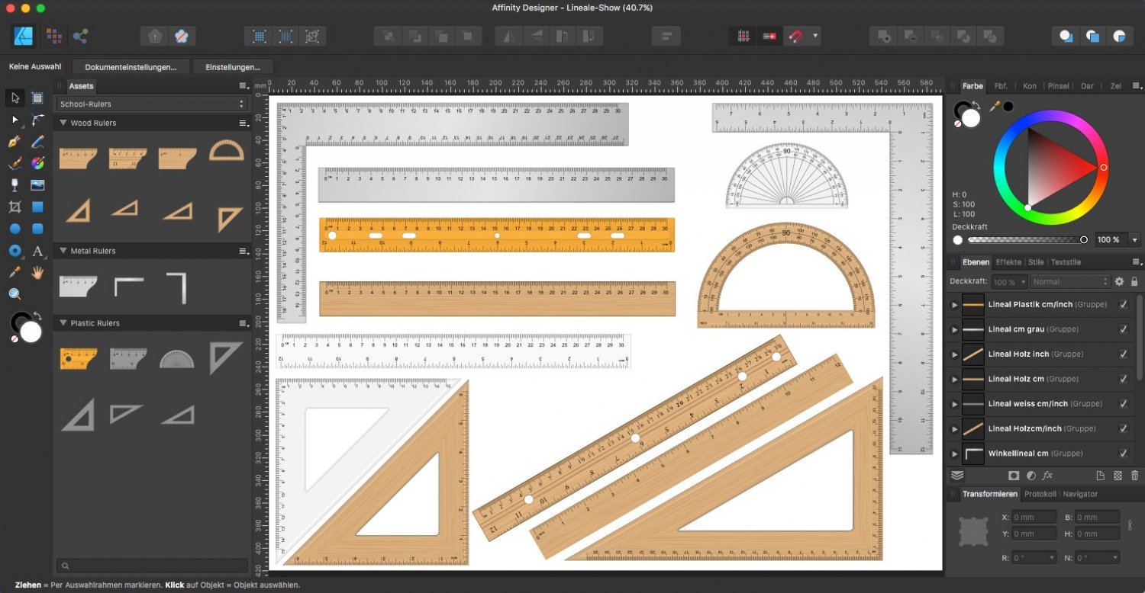Select the Transparency wine-glass tool
The width and height of the screenshot is (1145, 593).
[x=15, y=185]
